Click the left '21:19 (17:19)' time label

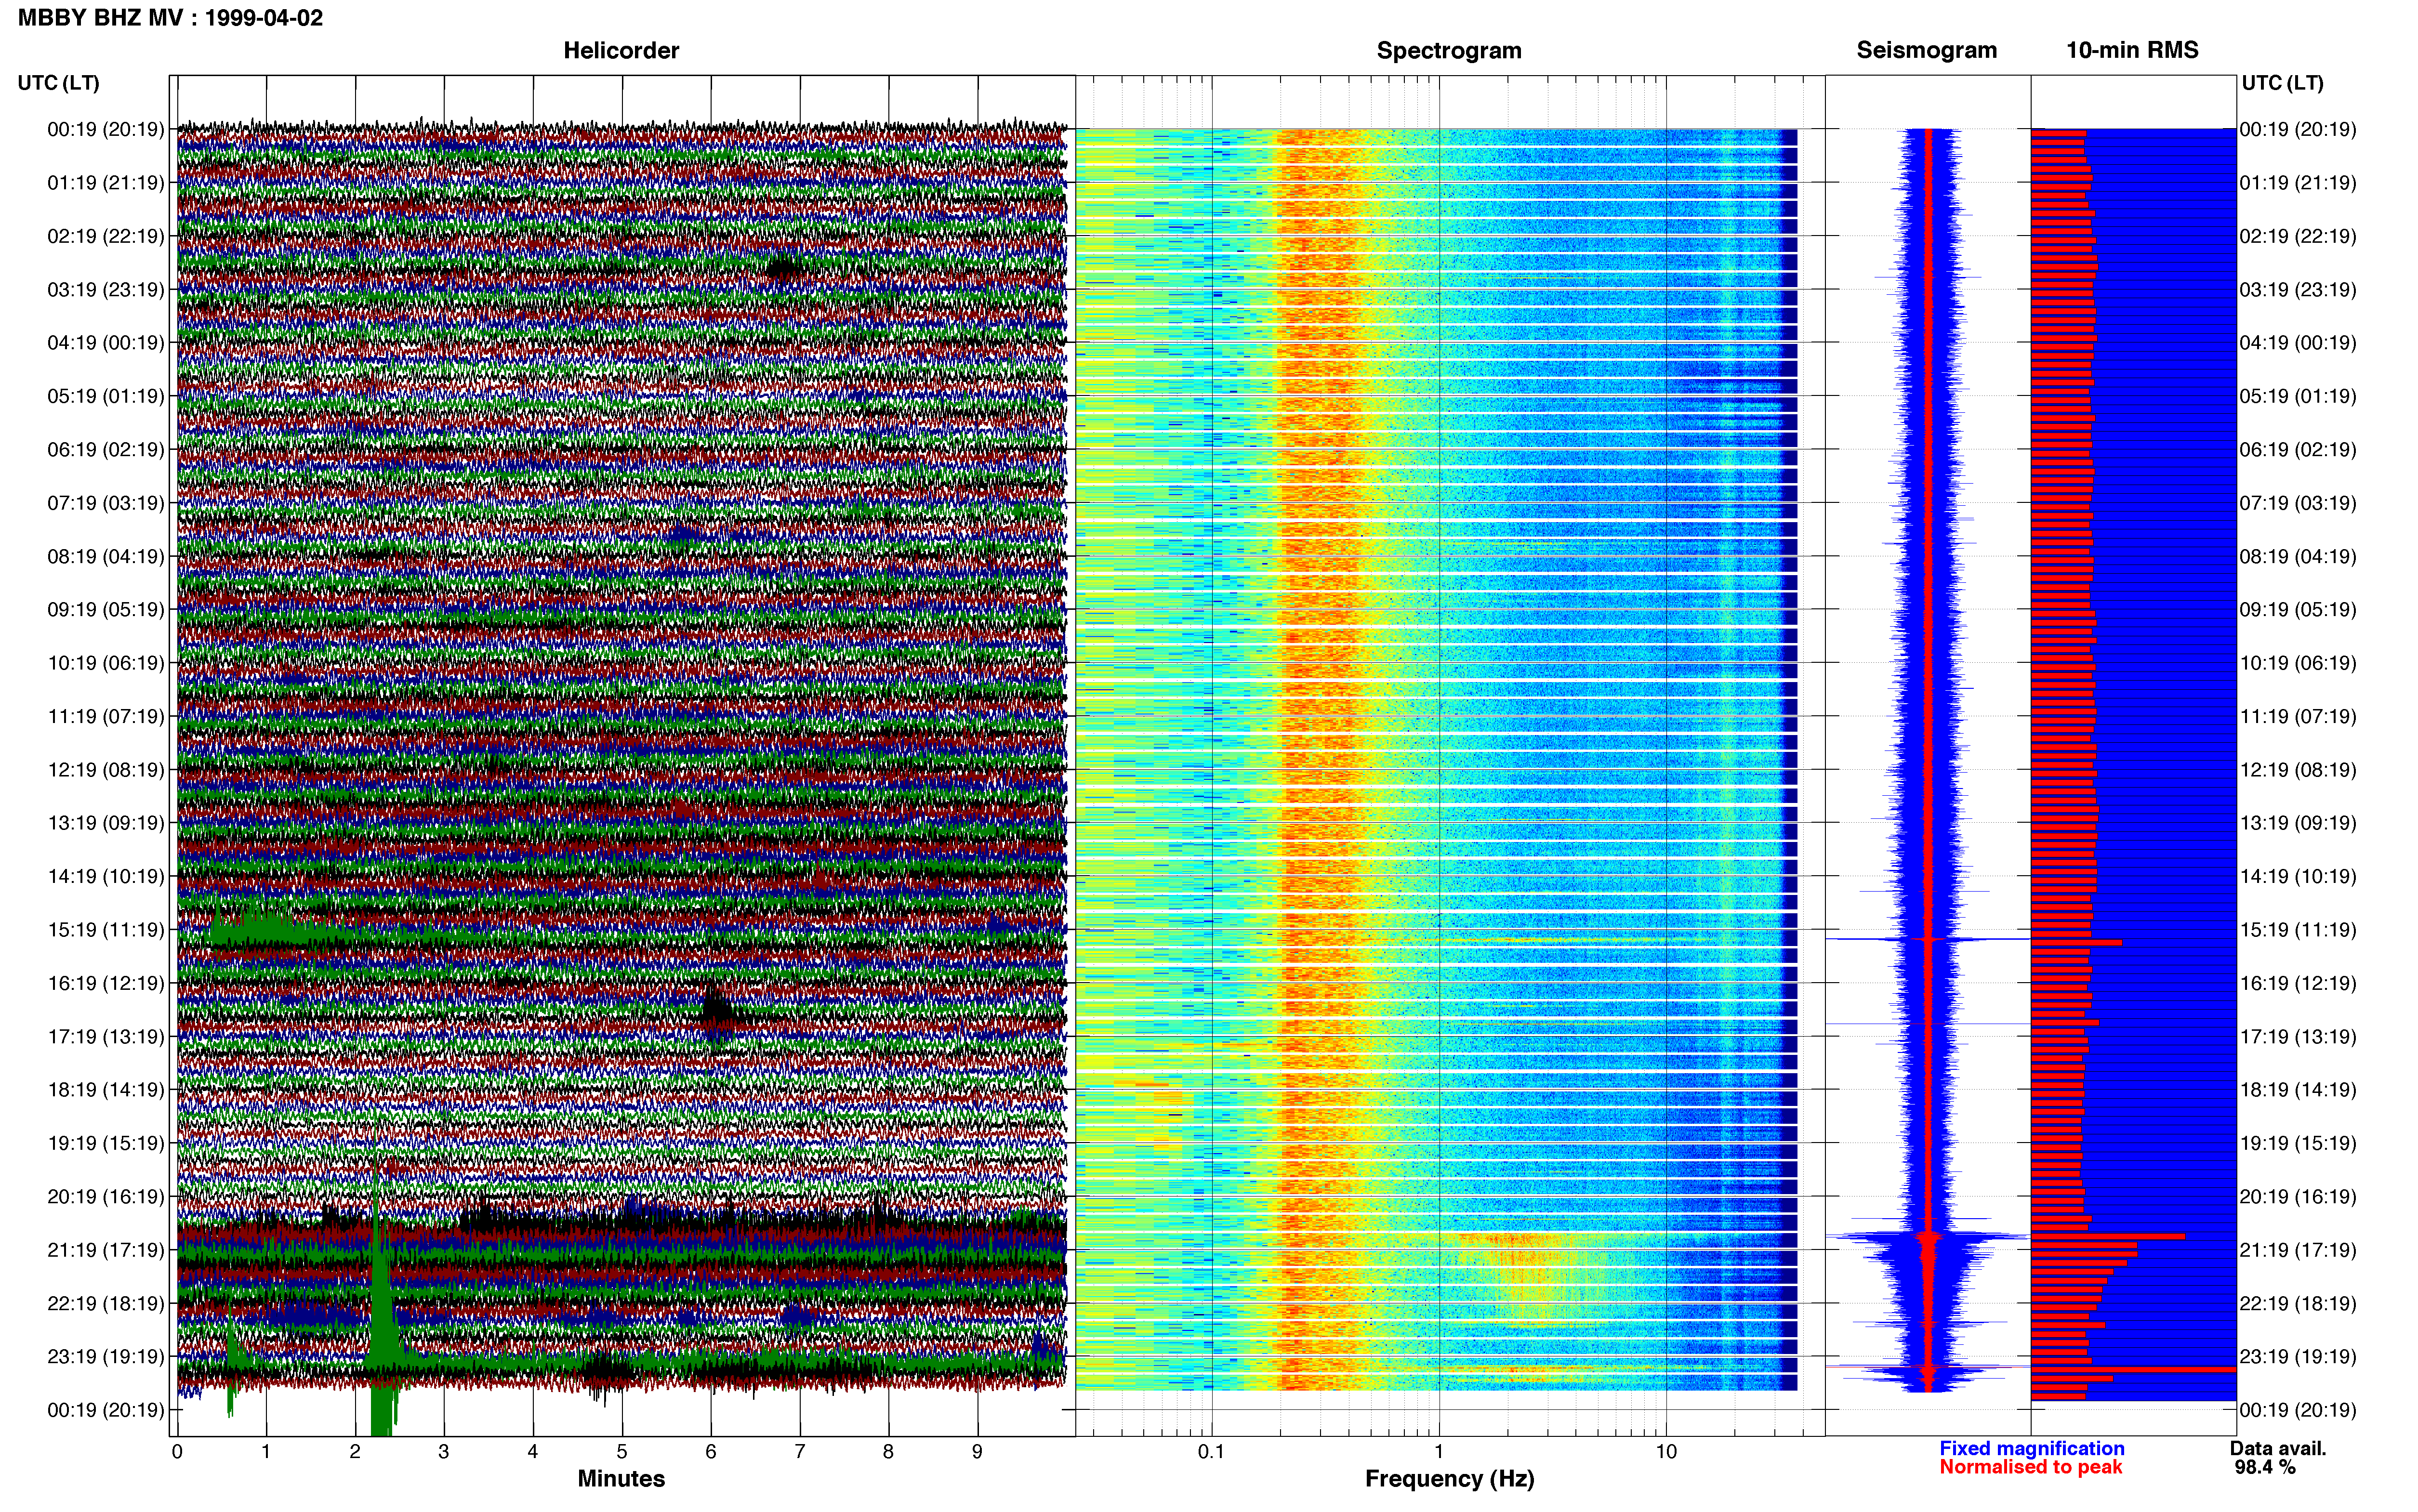pyautogui.click(x=105, y=1250)
